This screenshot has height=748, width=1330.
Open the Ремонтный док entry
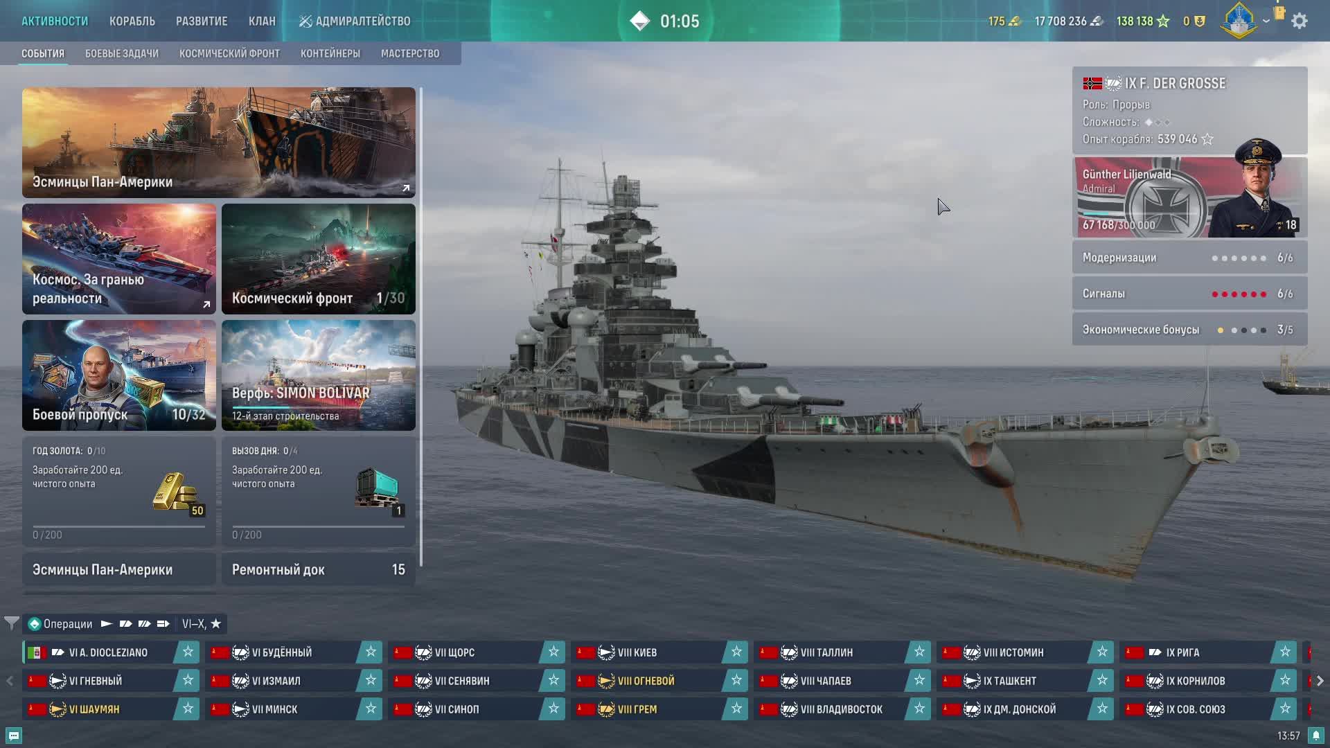(x=319, y=569)
